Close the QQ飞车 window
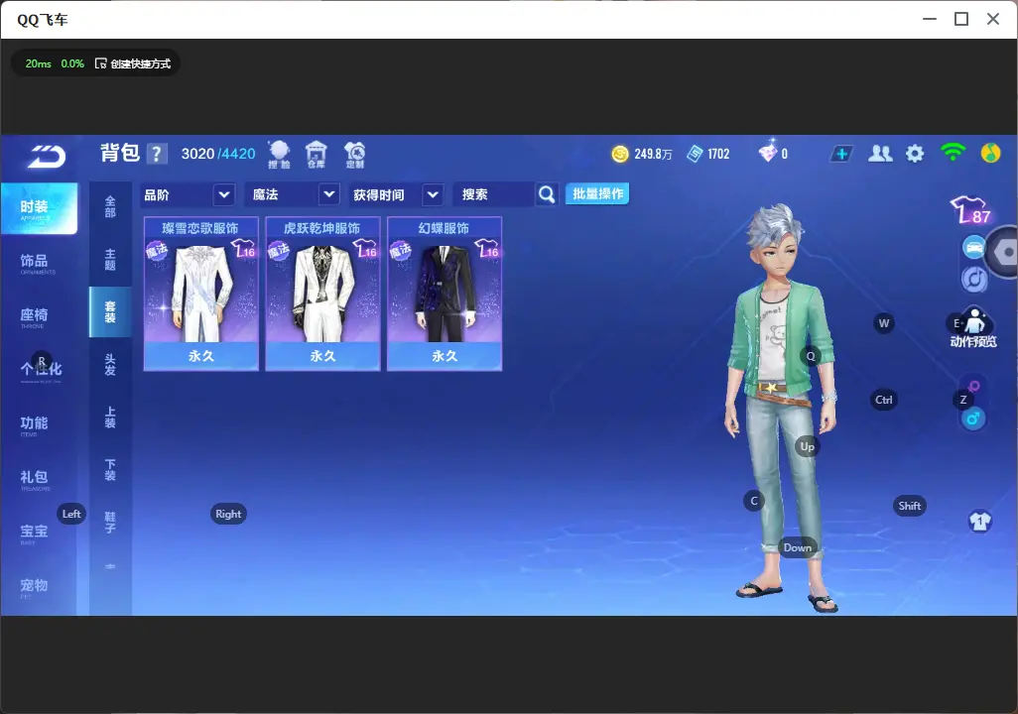 993,20
